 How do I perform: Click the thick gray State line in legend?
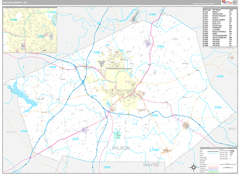click(x=213, y=152)
